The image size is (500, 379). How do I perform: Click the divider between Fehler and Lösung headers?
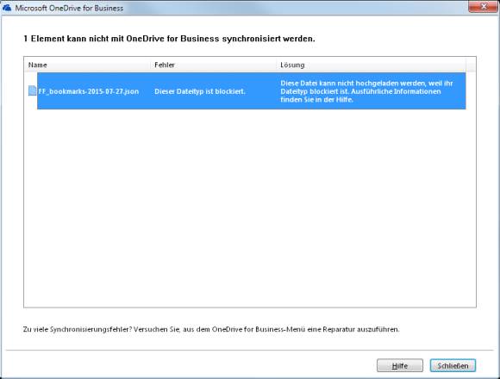(277, 65)
